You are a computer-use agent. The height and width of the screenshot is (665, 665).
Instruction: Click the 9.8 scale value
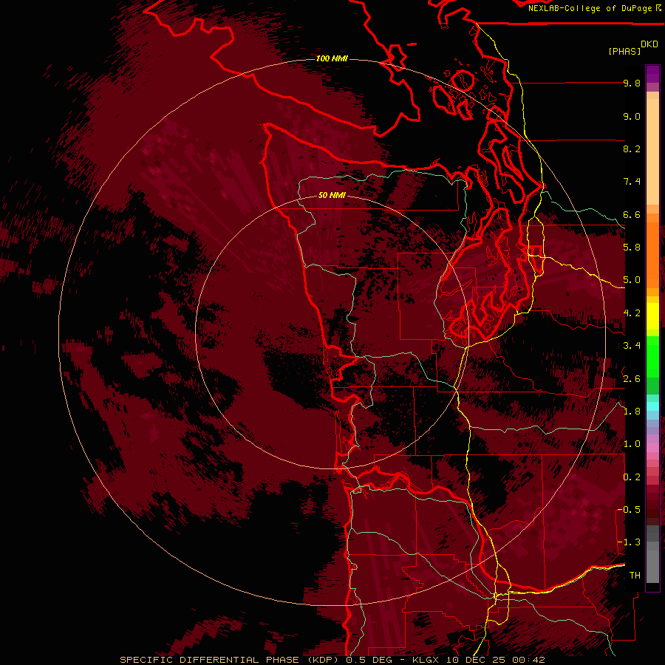point(632,83)
